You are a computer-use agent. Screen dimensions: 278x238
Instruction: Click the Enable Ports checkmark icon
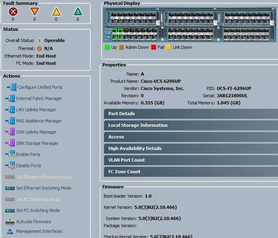coord(10,154)
